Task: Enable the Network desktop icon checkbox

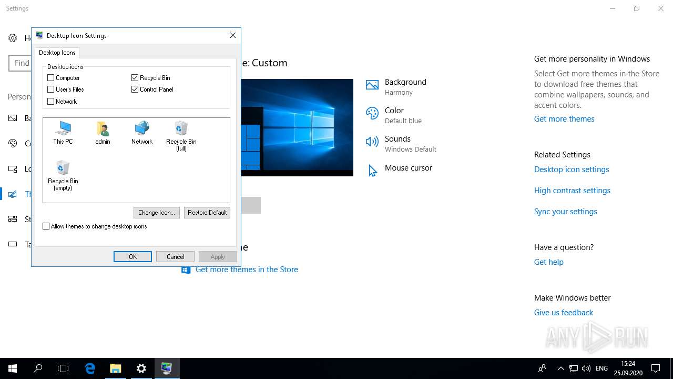Action: (x=51, y=102)
